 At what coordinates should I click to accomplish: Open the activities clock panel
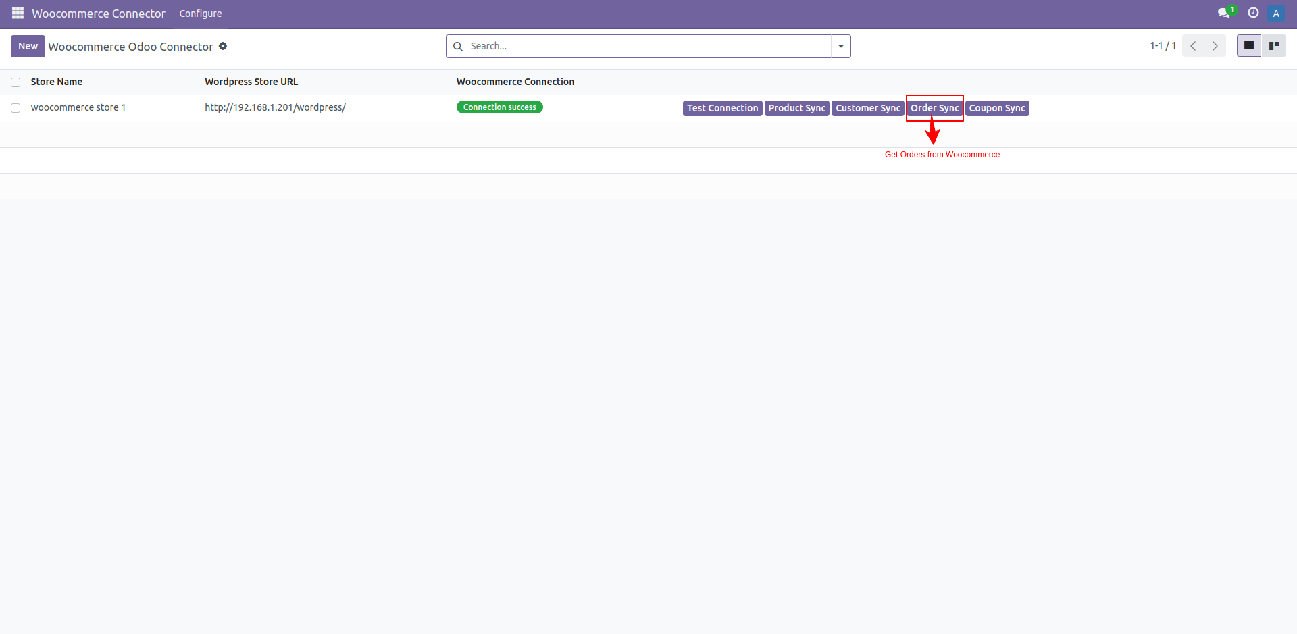1253,13
